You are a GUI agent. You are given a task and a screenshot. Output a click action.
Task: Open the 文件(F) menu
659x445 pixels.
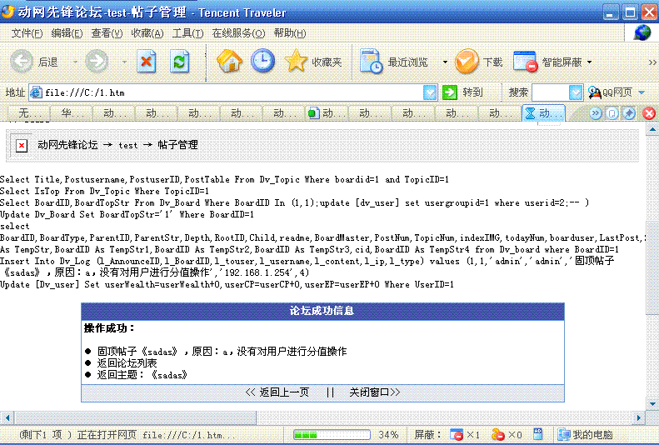coord(27,33)
